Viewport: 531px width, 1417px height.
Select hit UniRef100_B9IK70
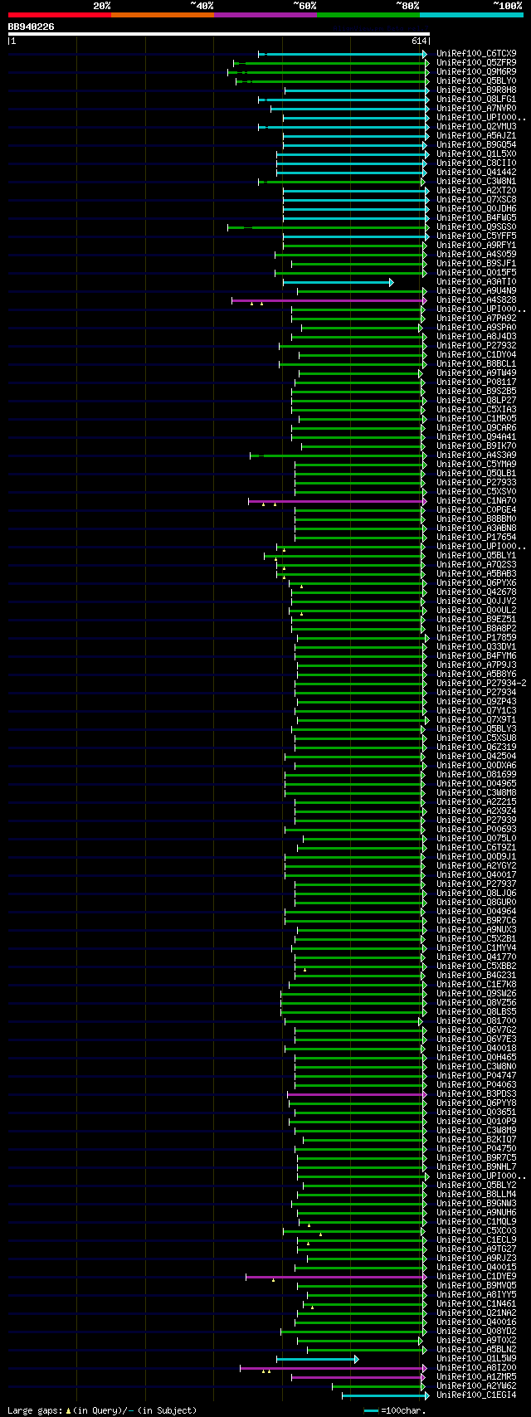tap(476, 446)
